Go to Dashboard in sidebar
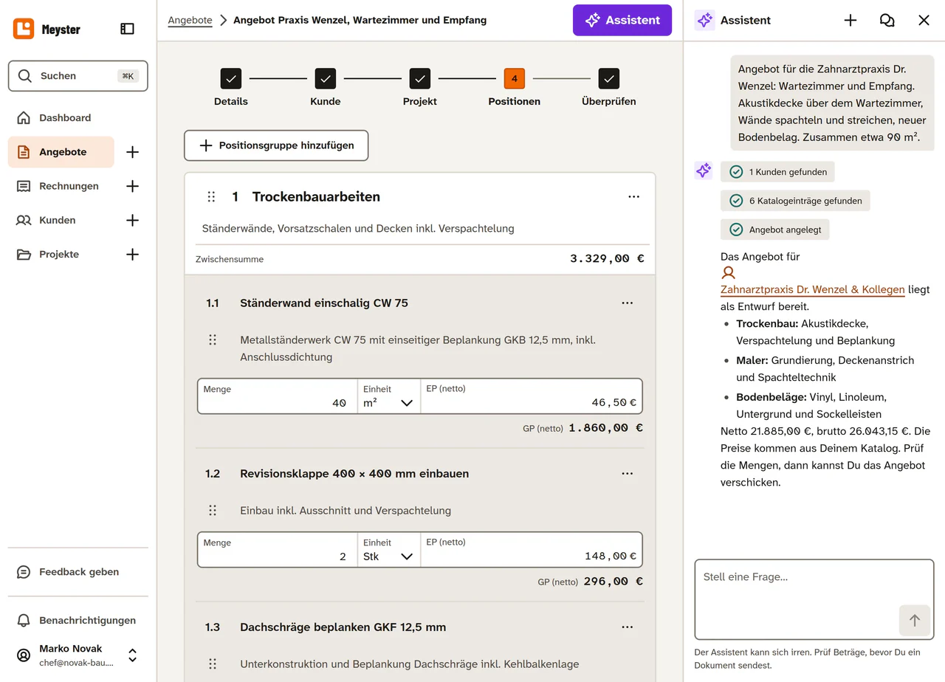 pos(65,118)
